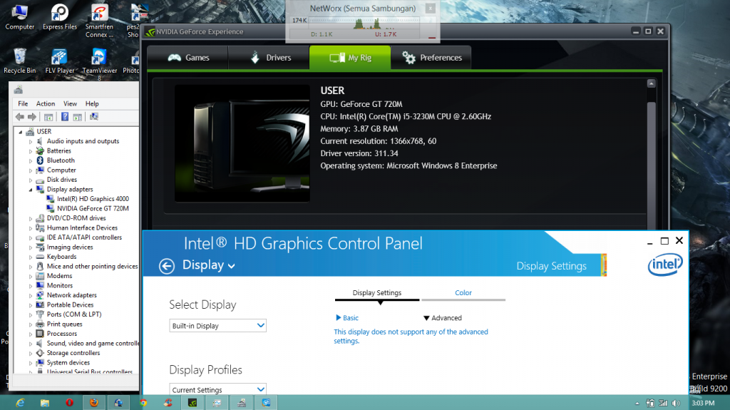Screen dimensions: 730x410
Task: Select Monitors entry
Action: pos(60,286)
